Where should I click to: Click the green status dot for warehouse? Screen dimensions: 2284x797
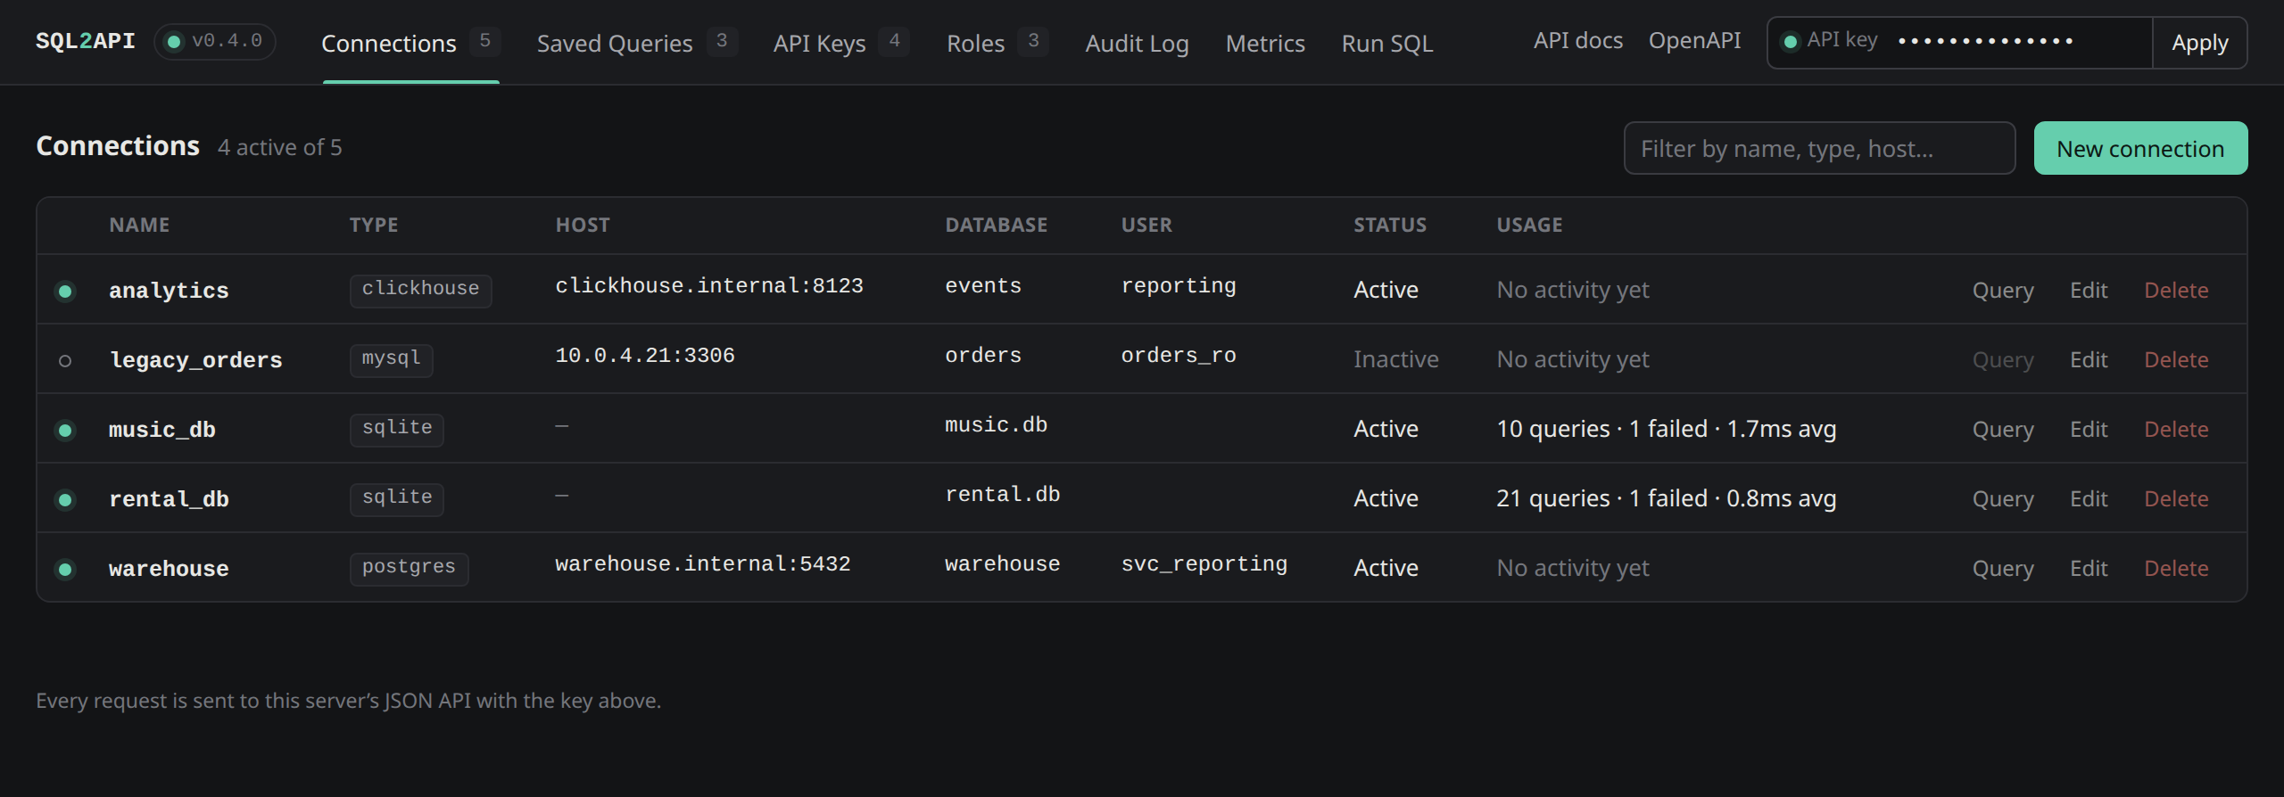[x=65, y=570]
